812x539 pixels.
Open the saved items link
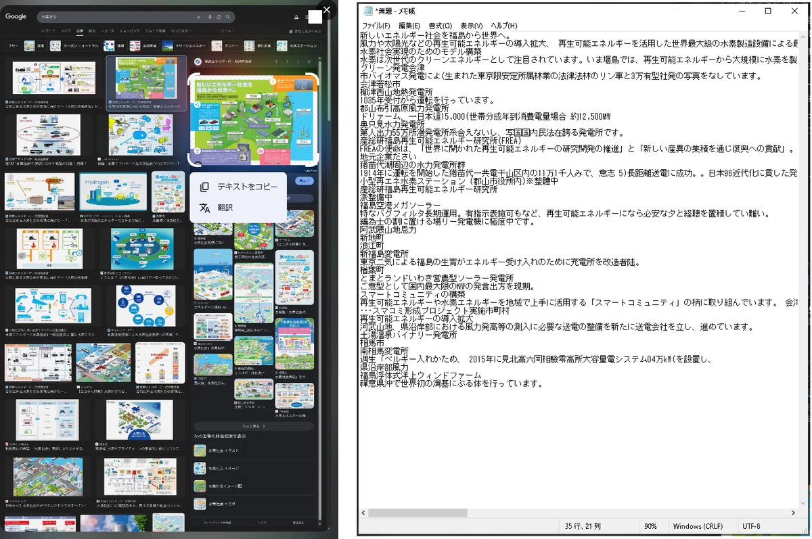point(305,32)
